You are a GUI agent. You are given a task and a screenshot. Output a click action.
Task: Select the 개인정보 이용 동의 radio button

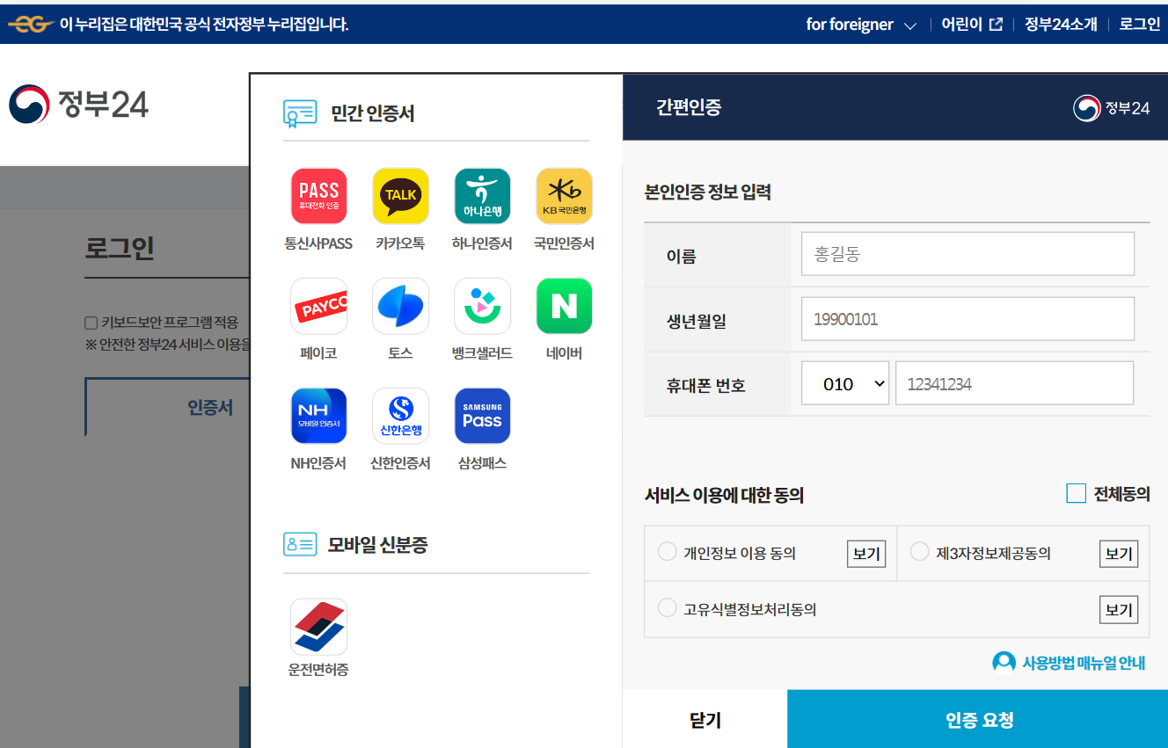pyautogui.click(x=667, y=552)
